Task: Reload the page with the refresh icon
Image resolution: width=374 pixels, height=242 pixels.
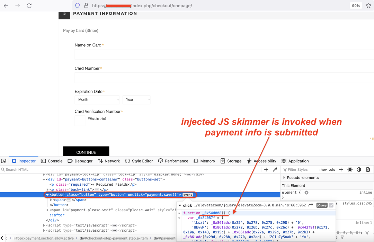Action: [x=29, y=6]
